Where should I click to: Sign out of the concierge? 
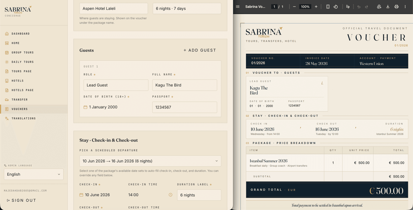coord(21,200)
